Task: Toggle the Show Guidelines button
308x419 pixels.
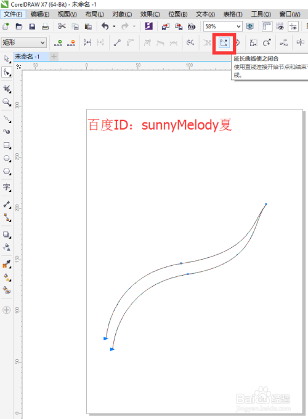Action: [293, 26]
